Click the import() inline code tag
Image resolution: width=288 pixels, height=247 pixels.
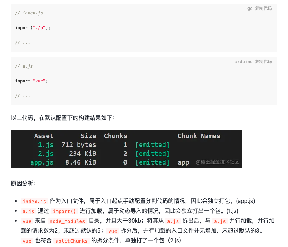click(64, 211)
